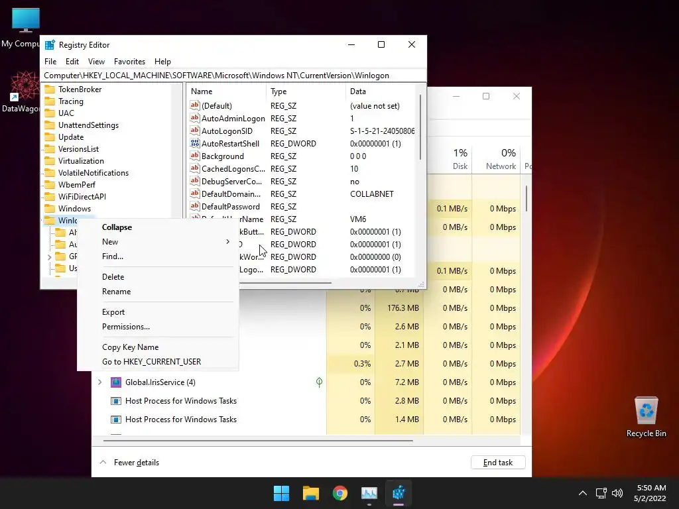This screenshot has width=679, height=509.
Task: Select the WiFiDirectAPI registry key
Action: (82, 196)
